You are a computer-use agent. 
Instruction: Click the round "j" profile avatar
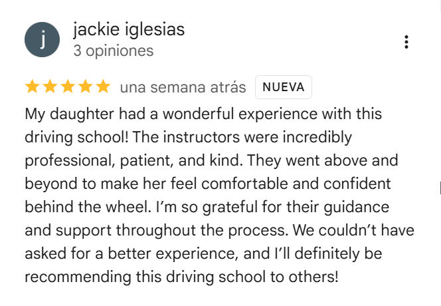point(42,40)
